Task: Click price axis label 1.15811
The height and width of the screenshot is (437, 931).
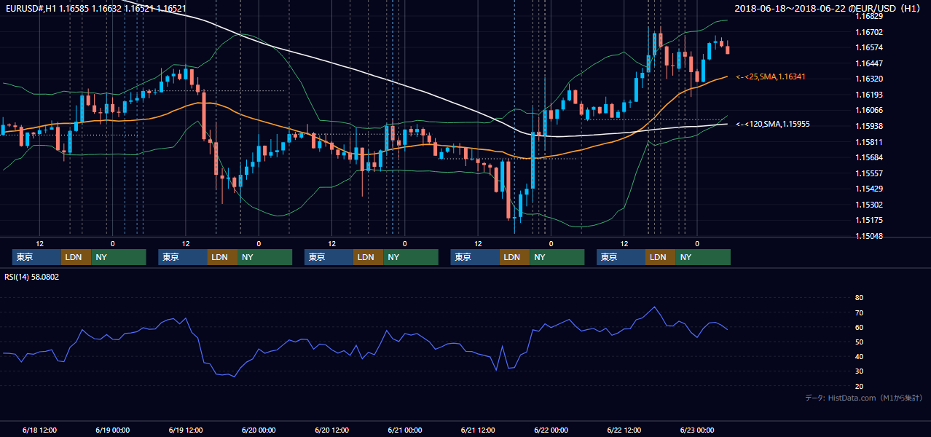Action: click(x=868, y=142)
